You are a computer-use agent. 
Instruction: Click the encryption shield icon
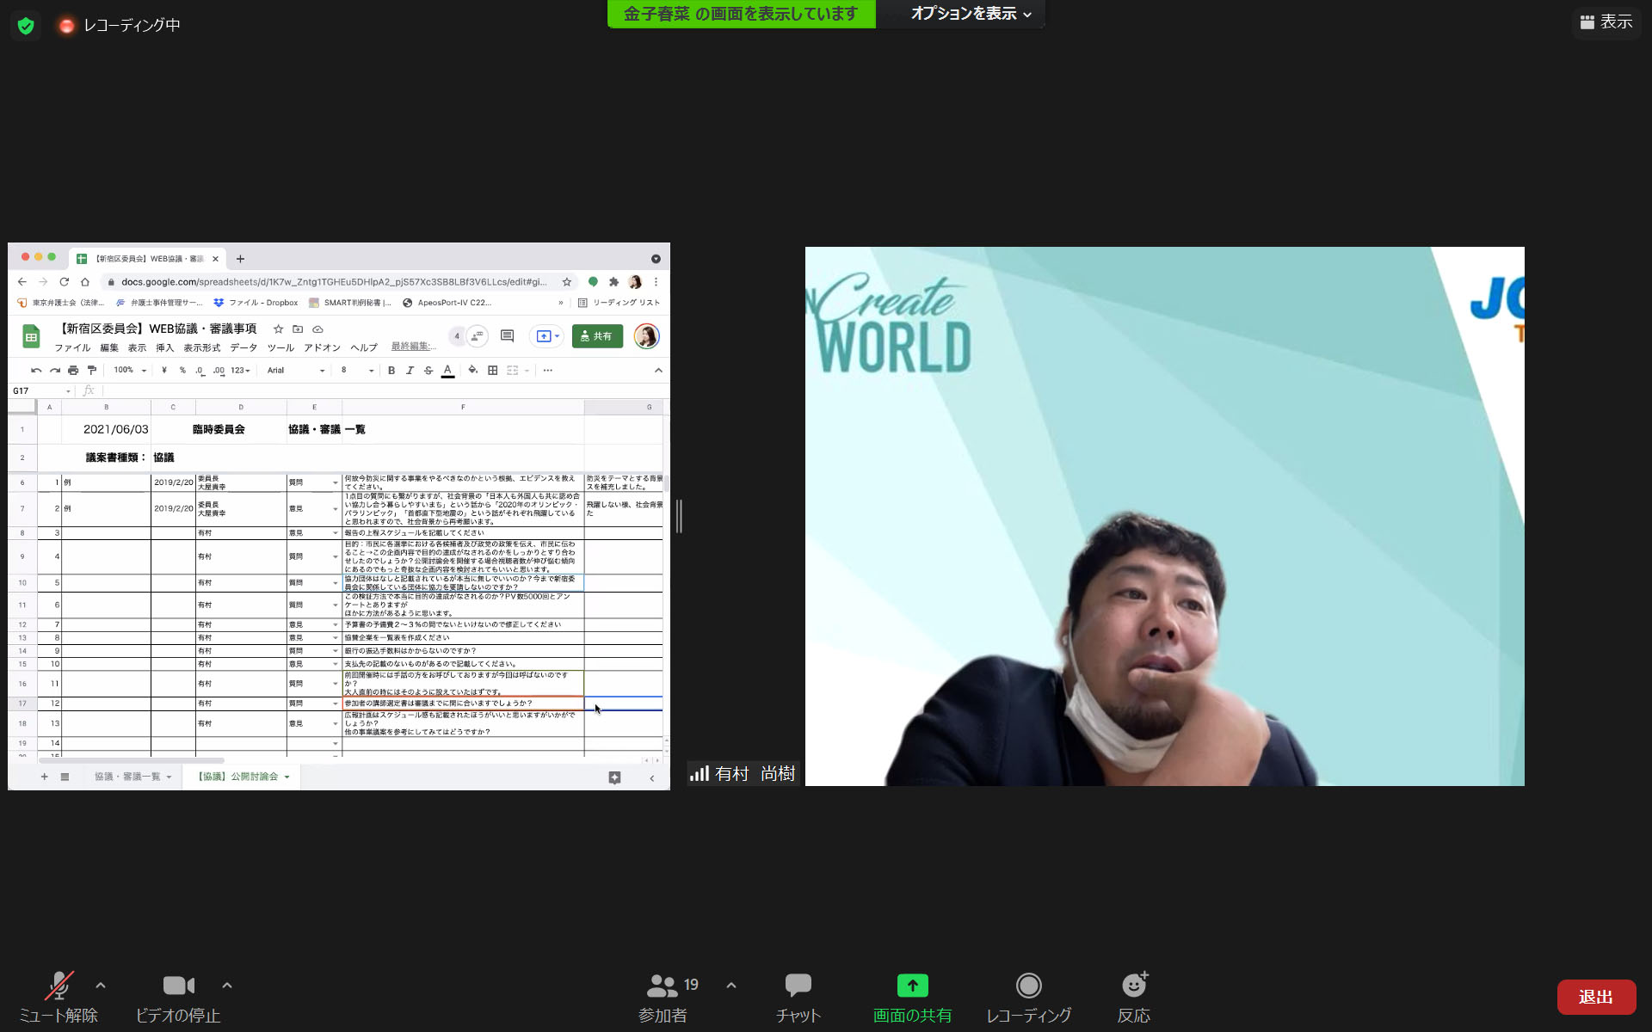pos(26,26)
